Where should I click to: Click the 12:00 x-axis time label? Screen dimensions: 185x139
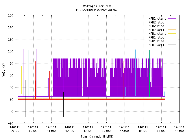point(70,131)
